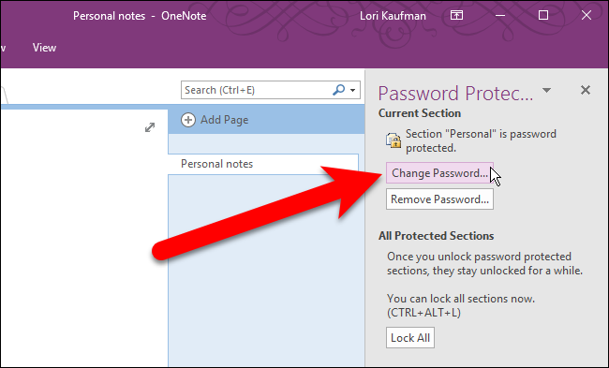
Task: Click the search magnifying glass icon
Action: [338, 90]
